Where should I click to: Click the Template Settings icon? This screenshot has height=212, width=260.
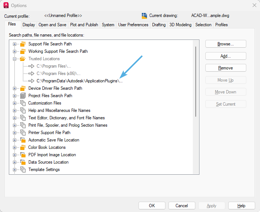23,170
